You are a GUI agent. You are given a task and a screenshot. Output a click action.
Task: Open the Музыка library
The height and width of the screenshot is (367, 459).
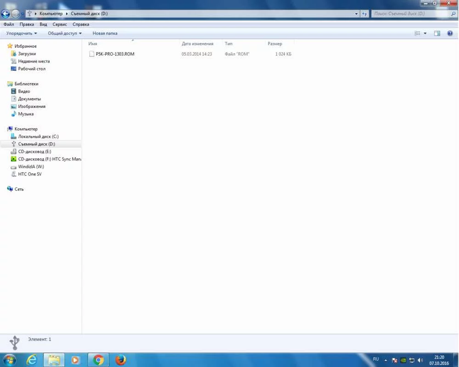pyautogui.click(x=26, y=114)
